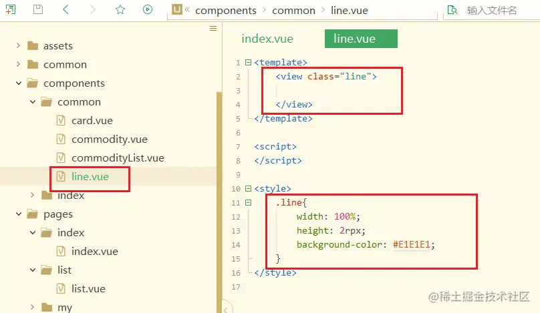The height and width of the screenshot is (313, 540).
Task: Select 'common' in the breadcrumb
Action: coord(293,11)
